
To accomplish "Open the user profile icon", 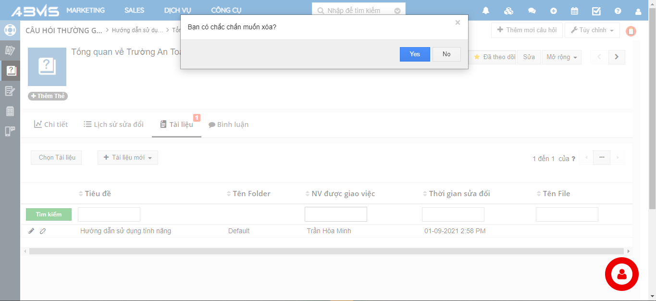I will (638, 11).
